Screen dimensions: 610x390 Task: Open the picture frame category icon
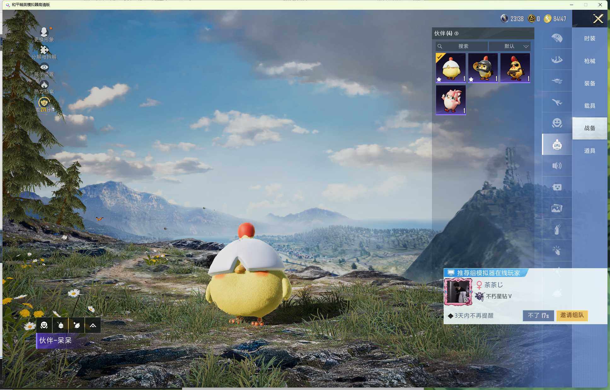[557, 208]
